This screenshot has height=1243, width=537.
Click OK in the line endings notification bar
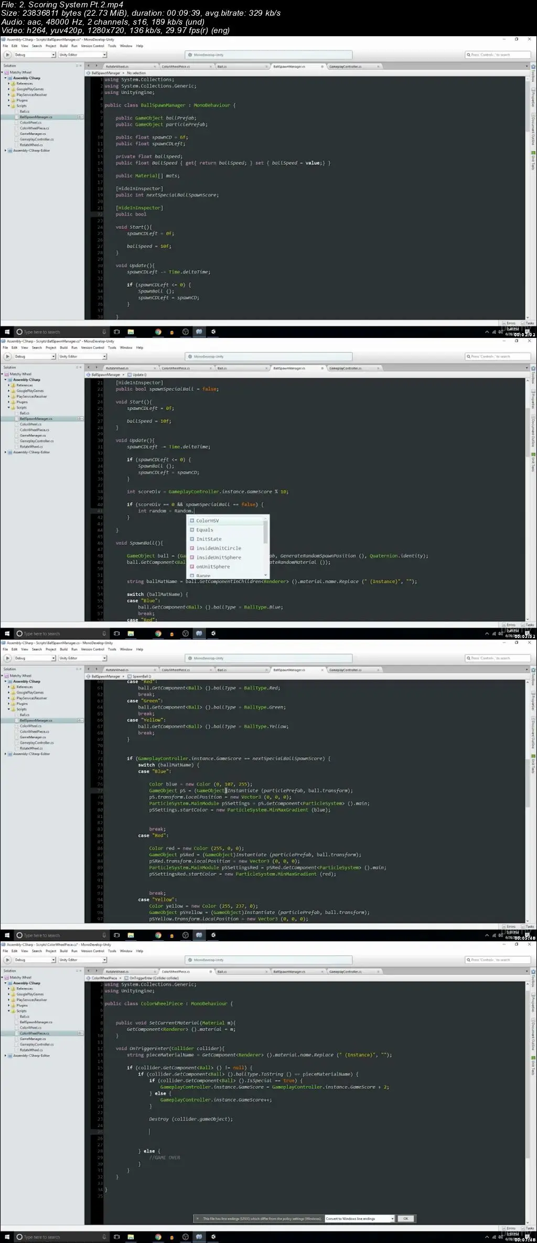405,1218
